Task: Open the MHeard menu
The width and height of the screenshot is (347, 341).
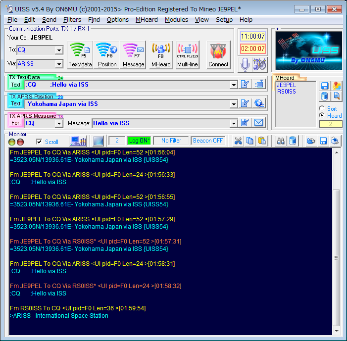Action: (x=147, y=20)
